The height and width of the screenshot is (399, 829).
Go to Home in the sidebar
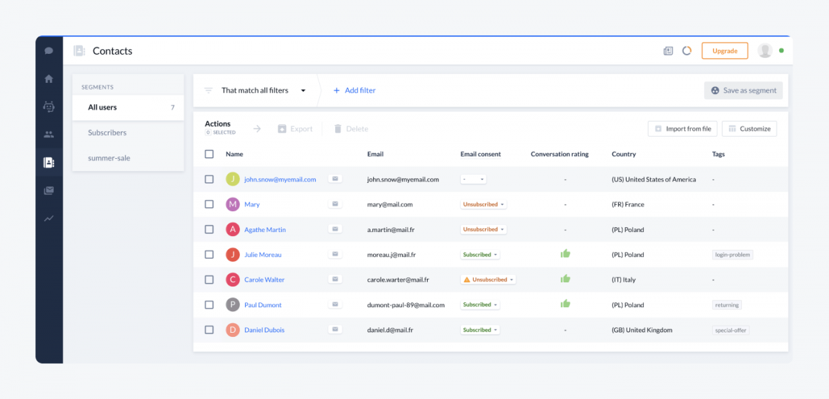click(x=49, y=79)
